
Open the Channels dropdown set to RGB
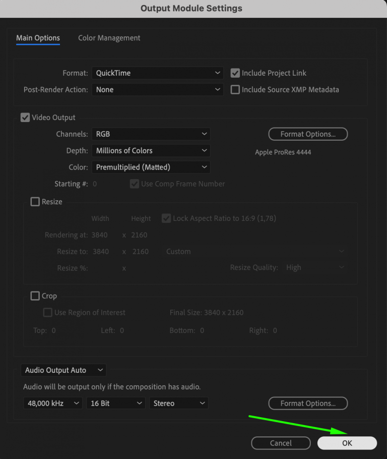151,134
